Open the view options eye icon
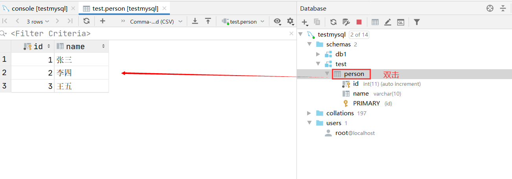Screen dimensions: 512x179 (x=278, y=22)
